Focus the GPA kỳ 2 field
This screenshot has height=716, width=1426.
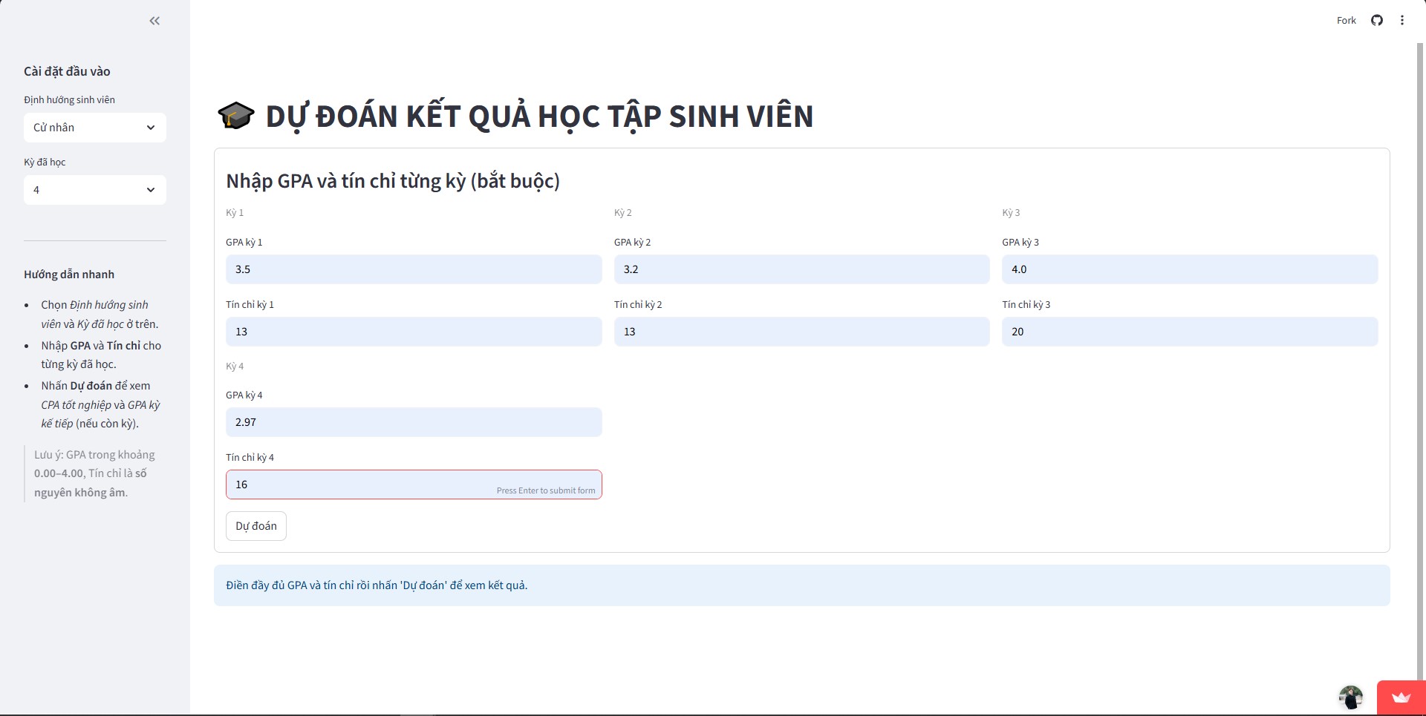802,269
